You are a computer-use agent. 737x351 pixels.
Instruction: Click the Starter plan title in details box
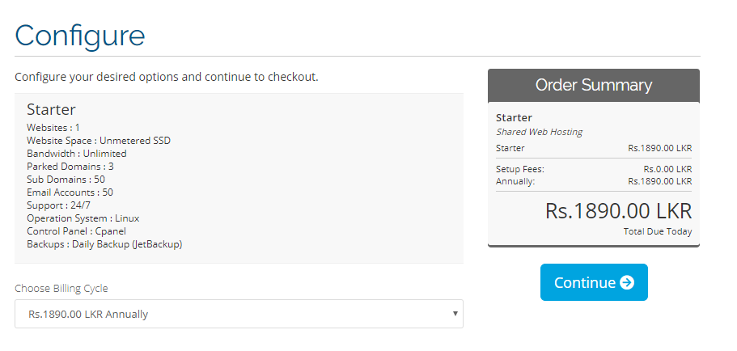coord(51,109)
